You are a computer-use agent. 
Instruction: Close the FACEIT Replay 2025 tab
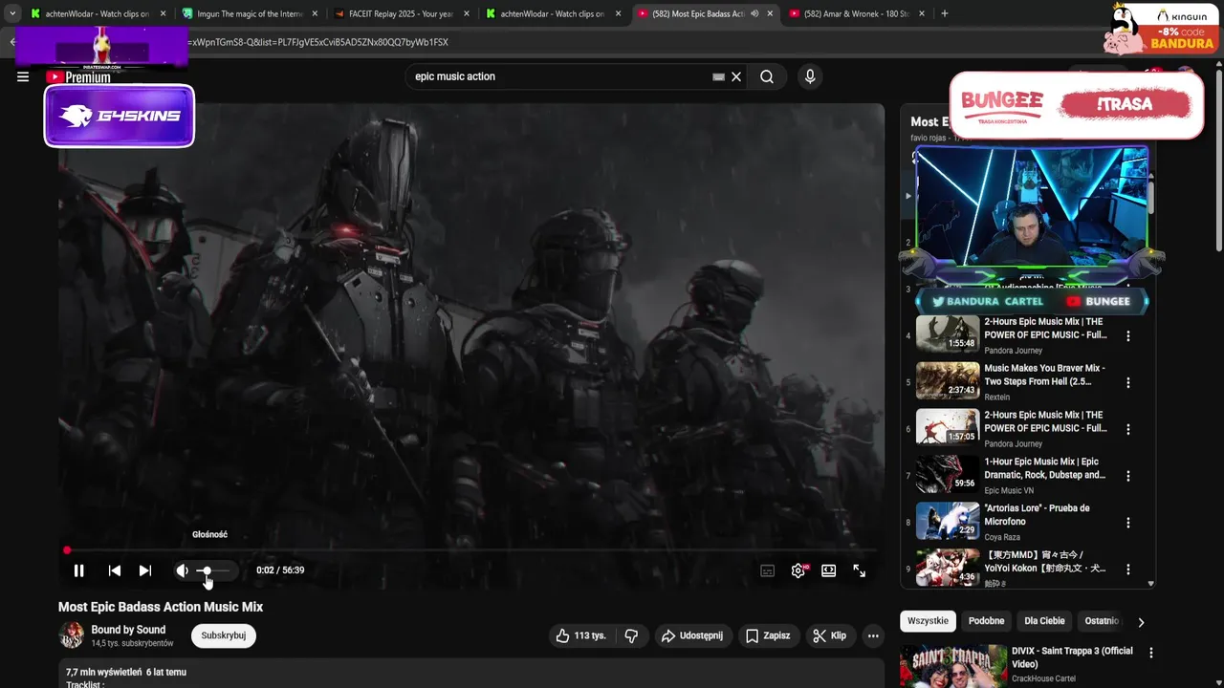tap(466, 13)
